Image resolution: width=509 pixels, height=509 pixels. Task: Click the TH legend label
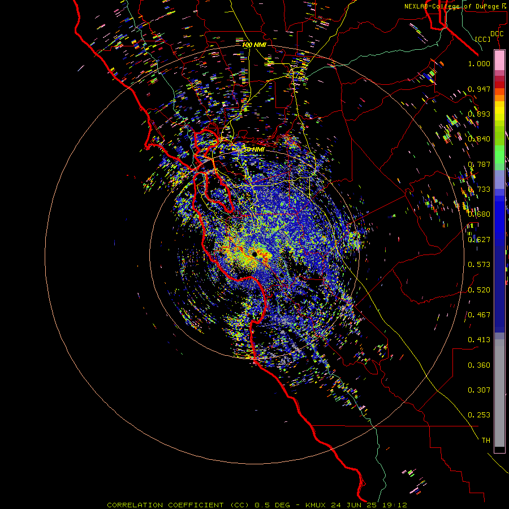click(486, 440)
